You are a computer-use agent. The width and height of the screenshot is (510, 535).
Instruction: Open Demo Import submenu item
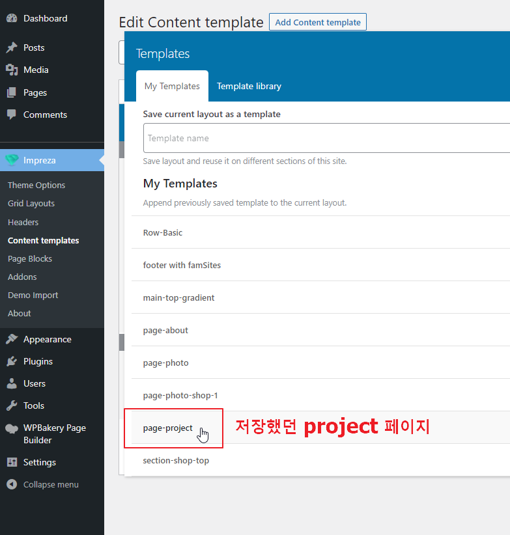coord(33,295)
